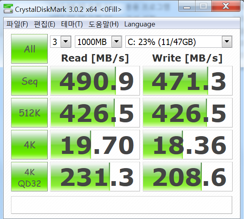Screen dimensions: 244x219
Task: Open the 편집(E) menu
Action: (x=45, y=24)
